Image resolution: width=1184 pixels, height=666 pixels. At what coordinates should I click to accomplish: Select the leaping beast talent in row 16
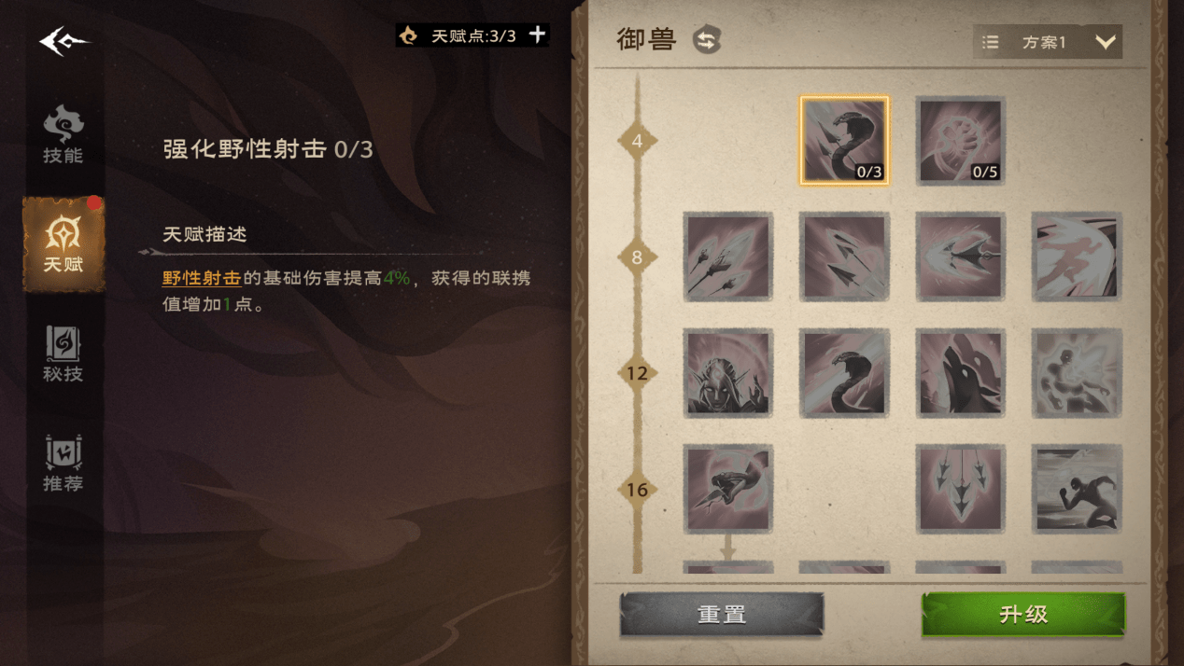(728, 489)
